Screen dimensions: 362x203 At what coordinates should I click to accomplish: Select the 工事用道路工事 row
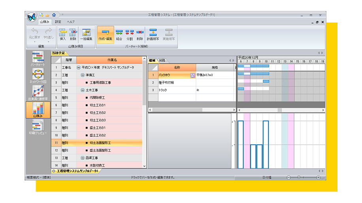[x=97, y=83]
